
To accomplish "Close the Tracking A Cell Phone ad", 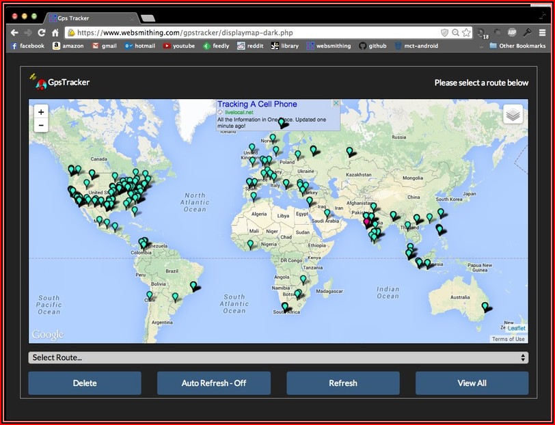I will [336, 104].
